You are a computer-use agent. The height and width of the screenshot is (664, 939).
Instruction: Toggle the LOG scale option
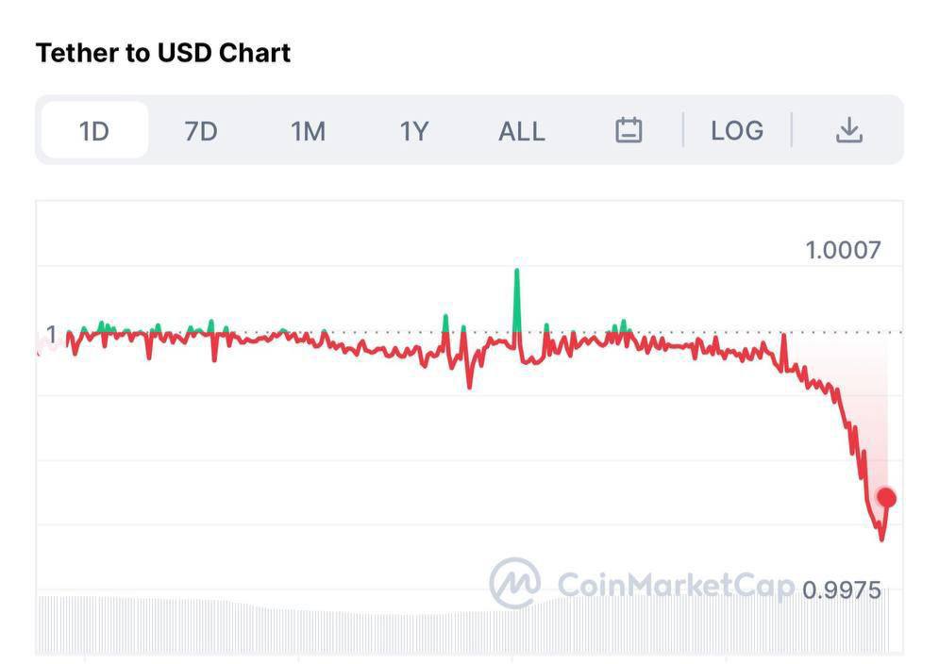pyautogui.click(x=737, y=130)
